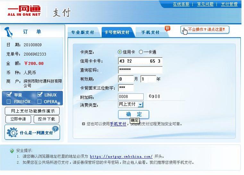The width and height of the screenshot is (244, 175).
Task: Uncheck the LINUX checkbox
Action: [x=40, y=95]
